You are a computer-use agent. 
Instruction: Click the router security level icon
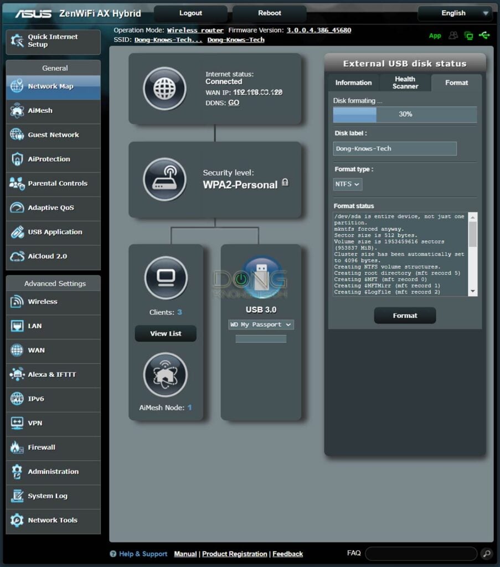pos(164,179)
